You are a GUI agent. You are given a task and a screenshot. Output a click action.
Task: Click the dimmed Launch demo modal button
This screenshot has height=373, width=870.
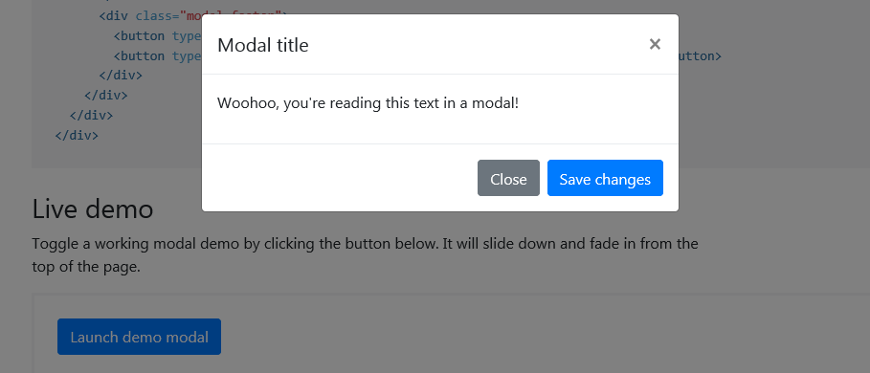click(140, 337)
